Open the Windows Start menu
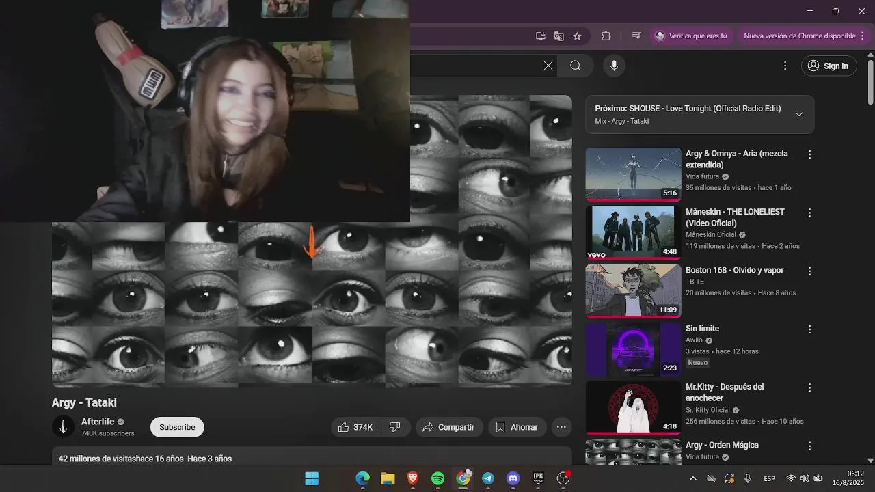The height and width of the screenshot is (492, 875). (x=312, y=478)
